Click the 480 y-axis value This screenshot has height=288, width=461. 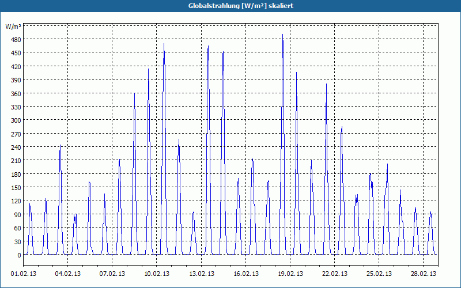(x=16, y=39)
